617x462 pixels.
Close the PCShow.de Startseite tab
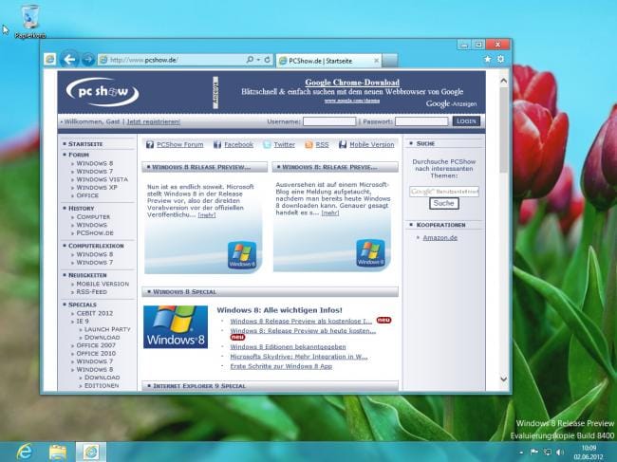(x=376, y=61)
